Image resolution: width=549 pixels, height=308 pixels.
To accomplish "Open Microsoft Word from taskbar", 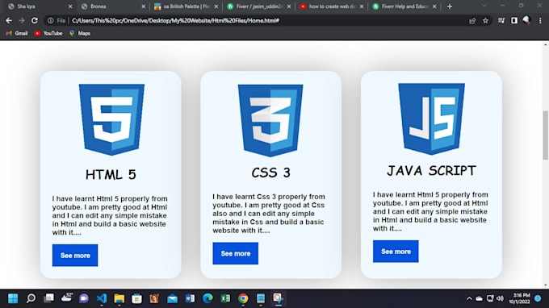I will (190, 298).
